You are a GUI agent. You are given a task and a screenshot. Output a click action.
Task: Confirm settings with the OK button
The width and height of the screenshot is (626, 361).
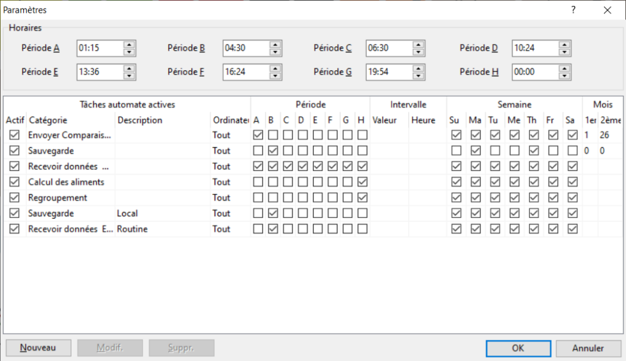click(518, 348)
